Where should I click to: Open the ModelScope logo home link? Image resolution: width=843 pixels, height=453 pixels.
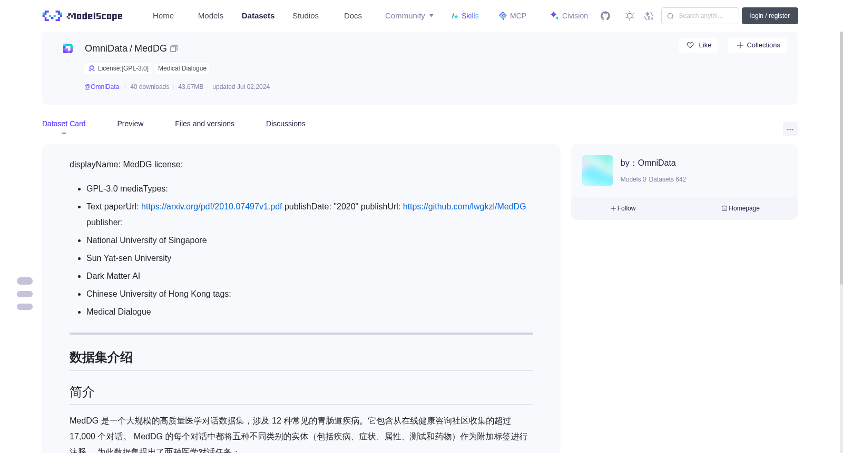click(83, 16)
